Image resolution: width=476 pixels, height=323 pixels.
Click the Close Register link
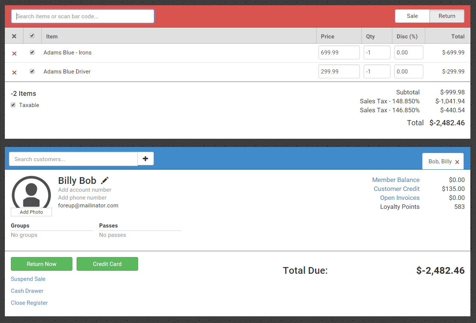point(29,303)
